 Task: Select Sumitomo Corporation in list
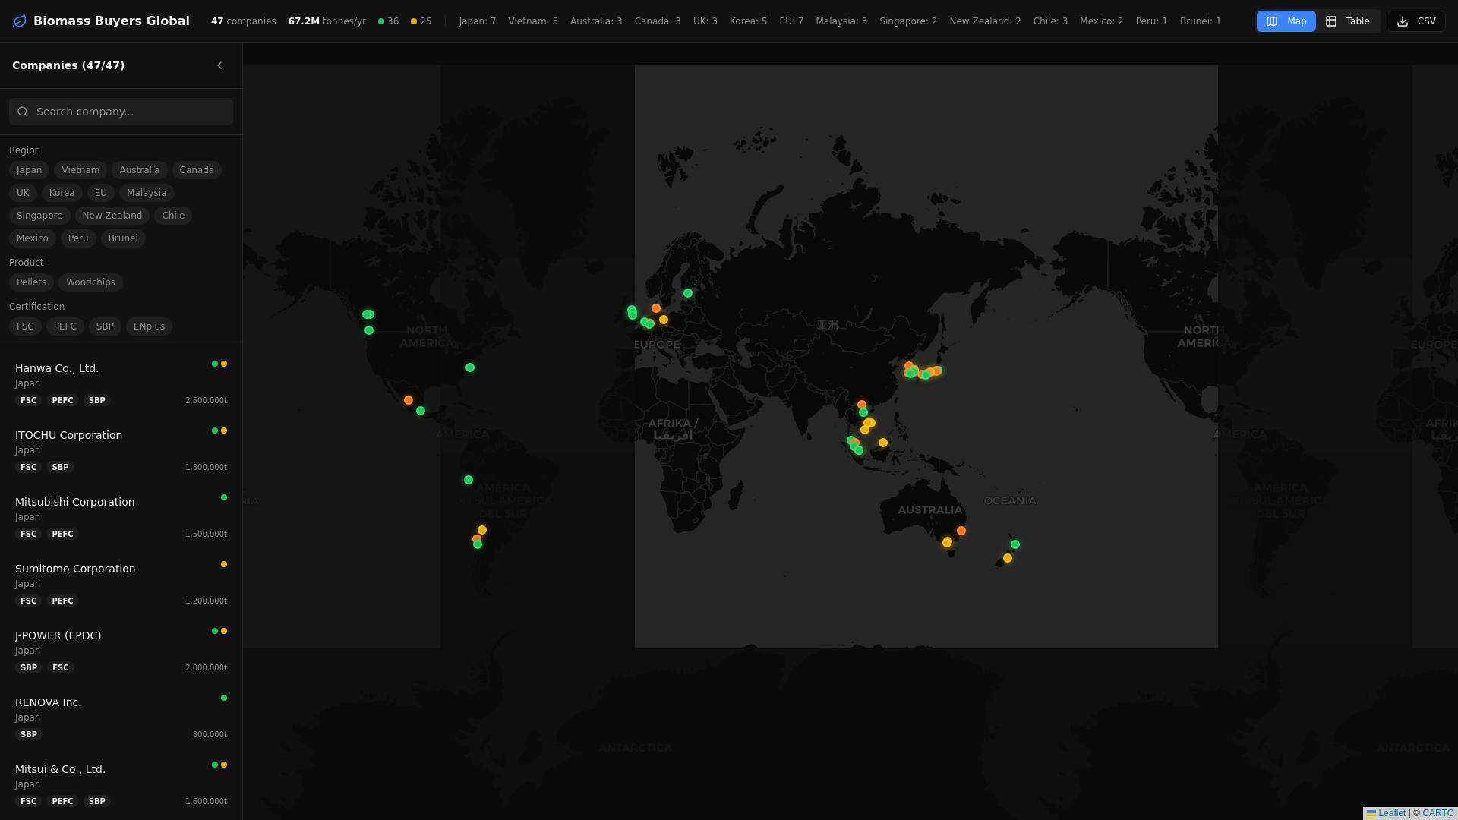click(x=121, y=584)
